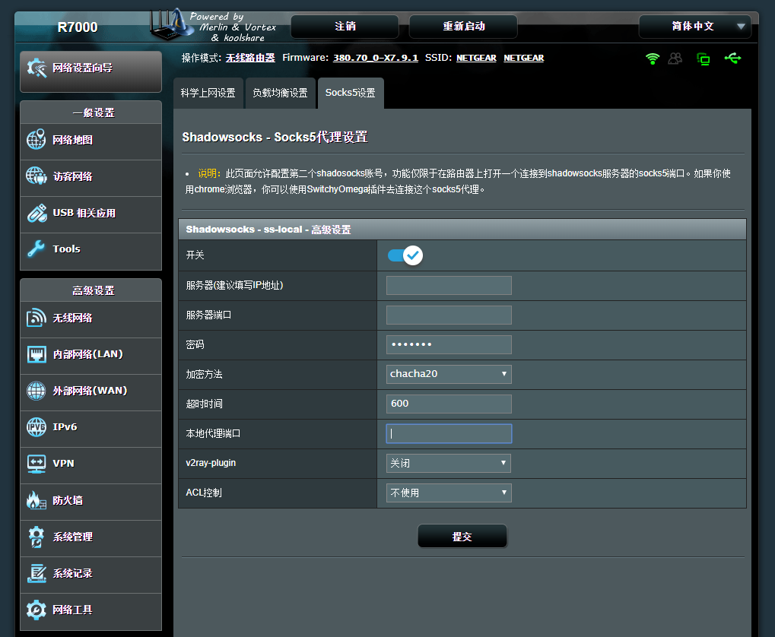
Task: Open the ACL控制 dropdown
Action: (x=449, y=493)
